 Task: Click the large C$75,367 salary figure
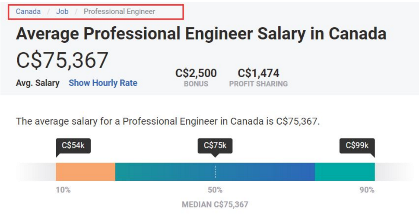click(x=62, y=60)
